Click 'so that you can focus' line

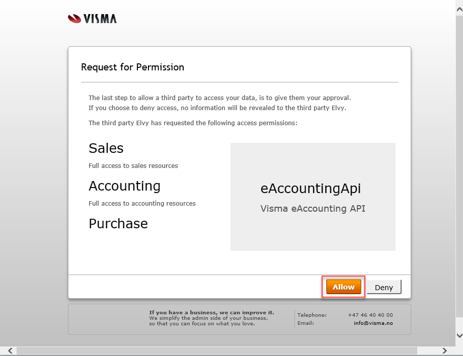point(202,323)
